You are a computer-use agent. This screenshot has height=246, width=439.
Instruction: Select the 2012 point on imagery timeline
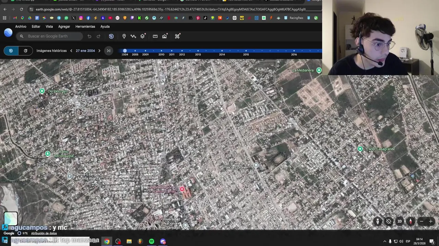coord(182,51)
